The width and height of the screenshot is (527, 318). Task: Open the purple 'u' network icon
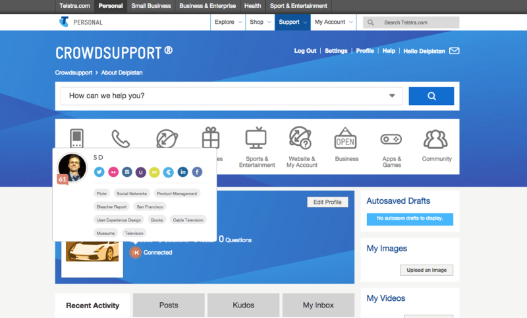pyautogui.click(x=141, y=172)
